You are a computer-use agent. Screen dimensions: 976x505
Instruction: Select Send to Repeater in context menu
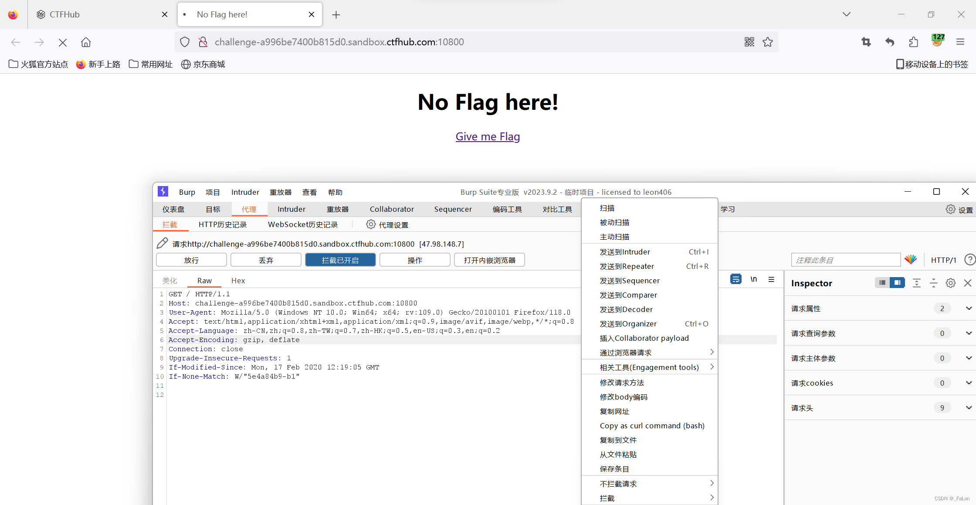click(x=627, y=266)
